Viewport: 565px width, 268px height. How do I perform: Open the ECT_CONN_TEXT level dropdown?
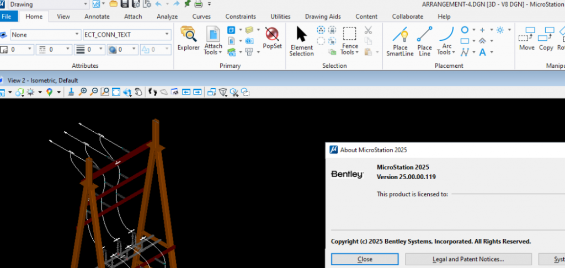tap(167, 35)
